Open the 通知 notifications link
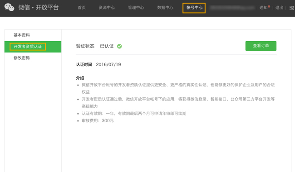This screenshot has width=295, height=172. pyautogui.click(x=263, y=8)
